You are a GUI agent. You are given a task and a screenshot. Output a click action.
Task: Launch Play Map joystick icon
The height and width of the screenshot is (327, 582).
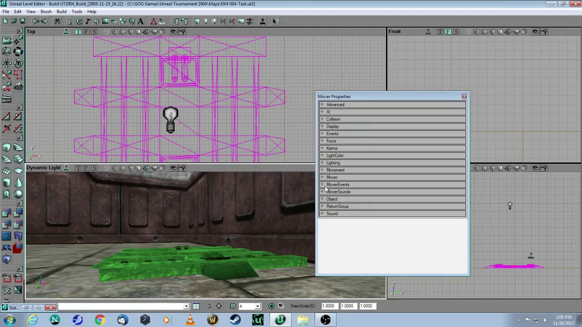point(262,21)
